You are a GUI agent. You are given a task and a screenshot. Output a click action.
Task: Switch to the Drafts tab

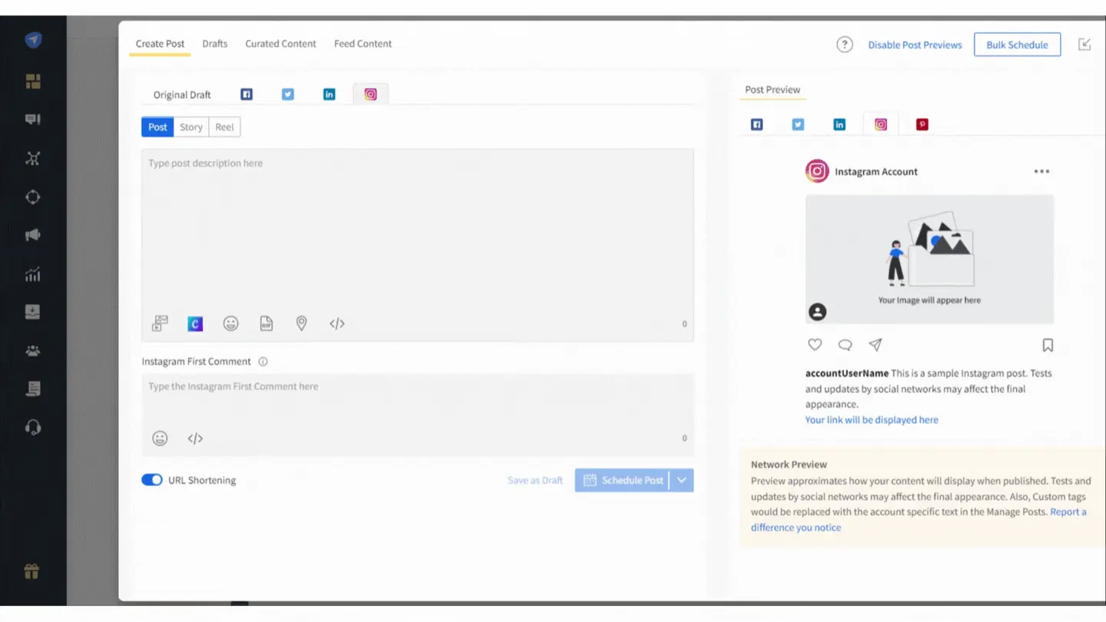tap(214, 44)
